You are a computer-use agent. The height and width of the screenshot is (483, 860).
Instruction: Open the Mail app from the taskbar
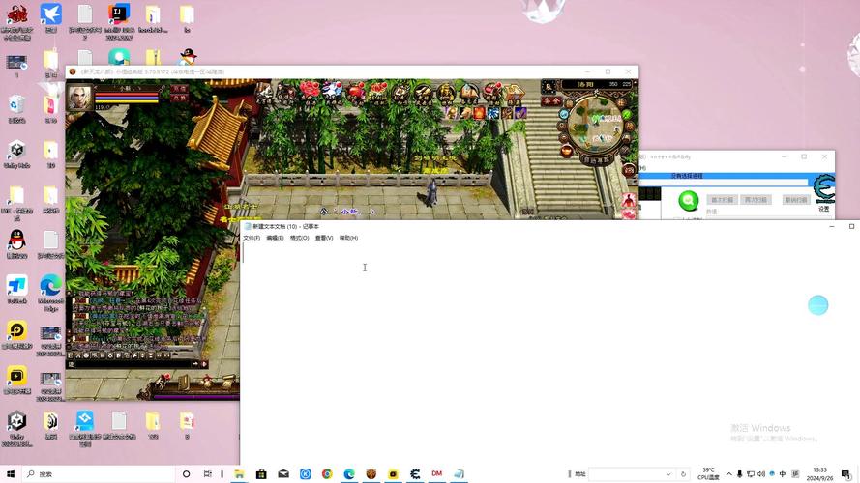[x=283, y=473]
